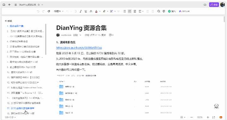Click the document author avatar
The height and width of the screenshot is (120, 227).
pyautogui.click(x=58, y=35)
